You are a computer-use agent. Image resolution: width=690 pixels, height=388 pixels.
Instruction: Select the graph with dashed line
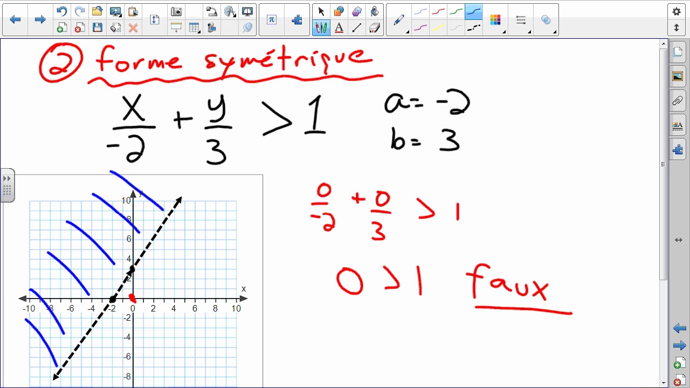click(x=133, y=281)
